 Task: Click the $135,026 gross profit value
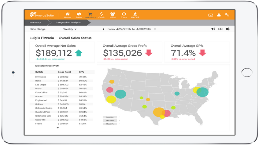coord(123,53)
